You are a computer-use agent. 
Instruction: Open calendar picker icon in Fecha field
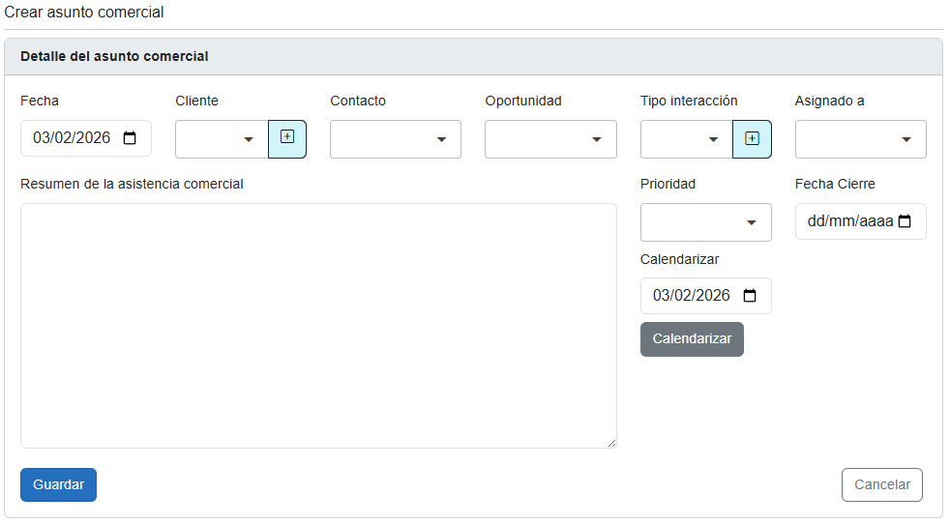130,138
